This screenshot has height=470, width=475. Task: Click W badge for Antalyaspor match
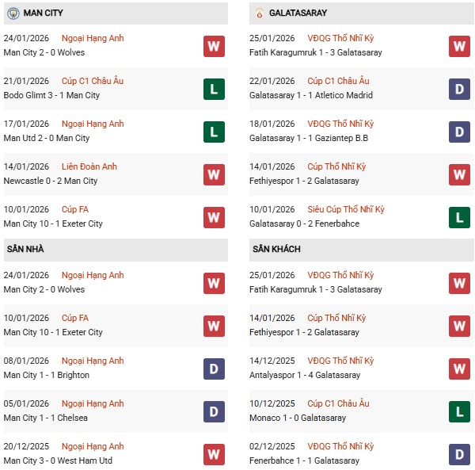(460, 369)
